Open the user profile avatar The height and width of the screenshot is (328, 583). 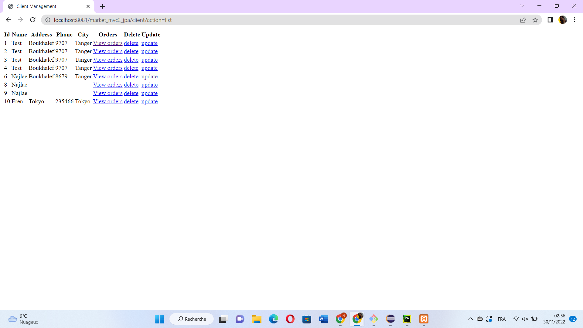[563, 20]
